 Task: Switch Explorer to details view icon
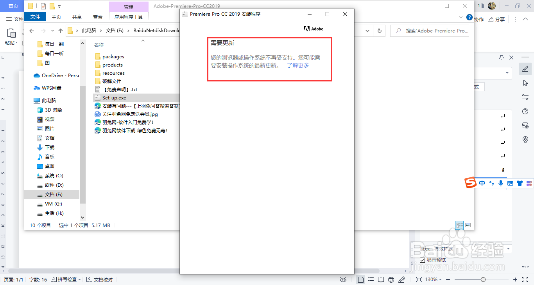[x=460, y=225]
